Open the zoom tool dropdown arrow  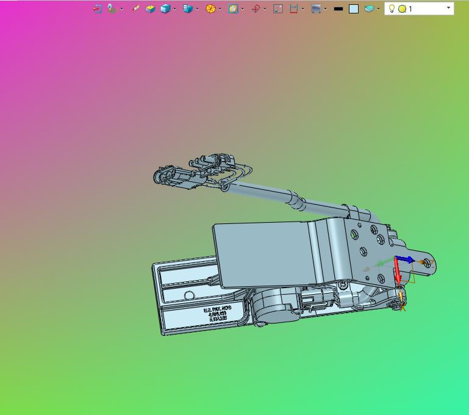point(242,9)
